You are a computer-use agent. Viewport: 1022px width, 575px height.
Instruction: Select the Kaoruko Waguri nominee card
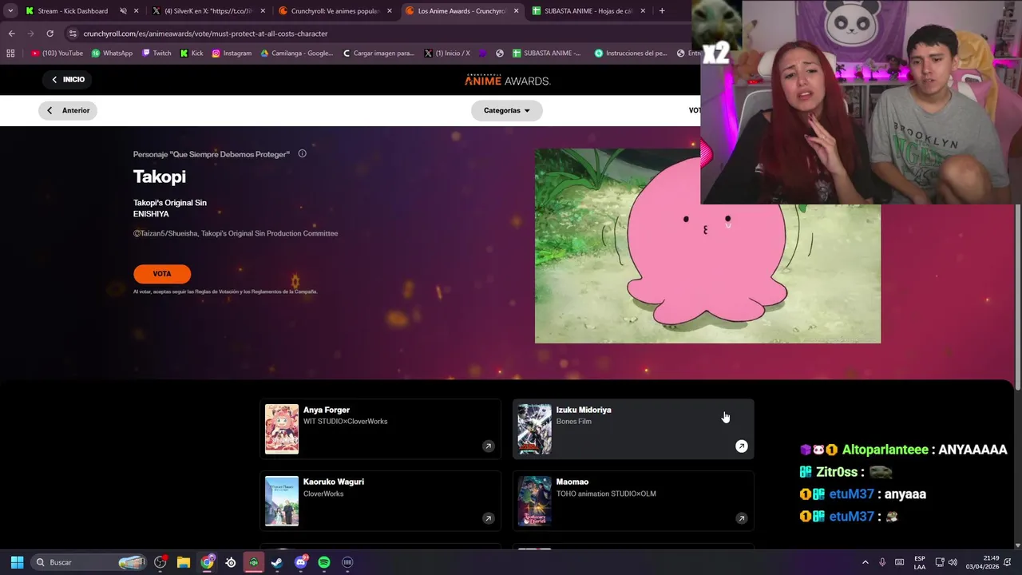coord(380,501)
